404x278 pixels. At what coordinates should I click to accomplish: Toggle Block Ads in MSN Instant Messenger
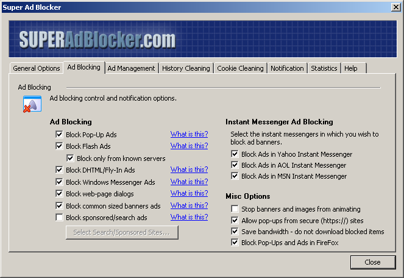[x=235, y=176]
